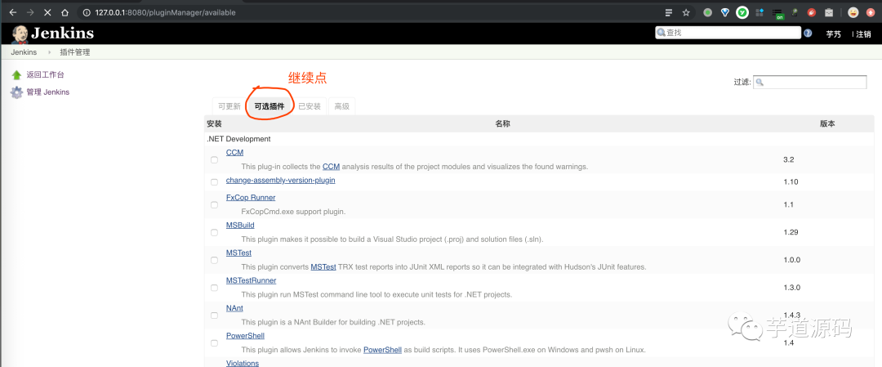Tick the PowerShell plugin checkbox
Viewport: 882px width, 367px height.
pyautogui.click(x=214, y=342)
